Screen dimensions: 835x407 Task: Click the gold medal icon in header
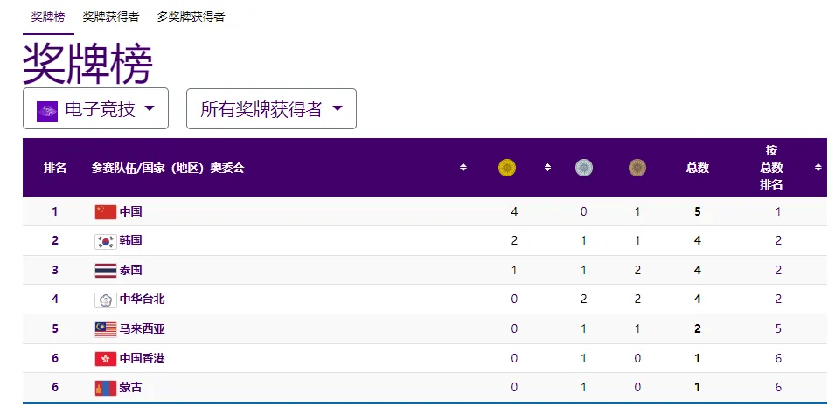[506, 168]
